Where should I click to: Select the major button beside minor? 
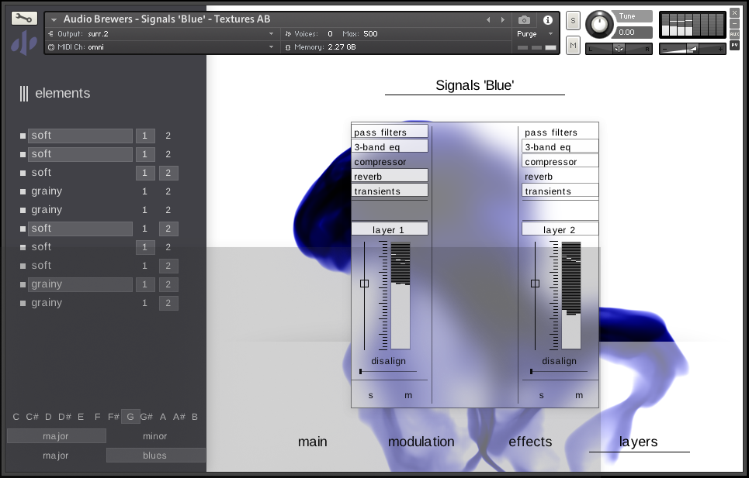click(57, 436)
